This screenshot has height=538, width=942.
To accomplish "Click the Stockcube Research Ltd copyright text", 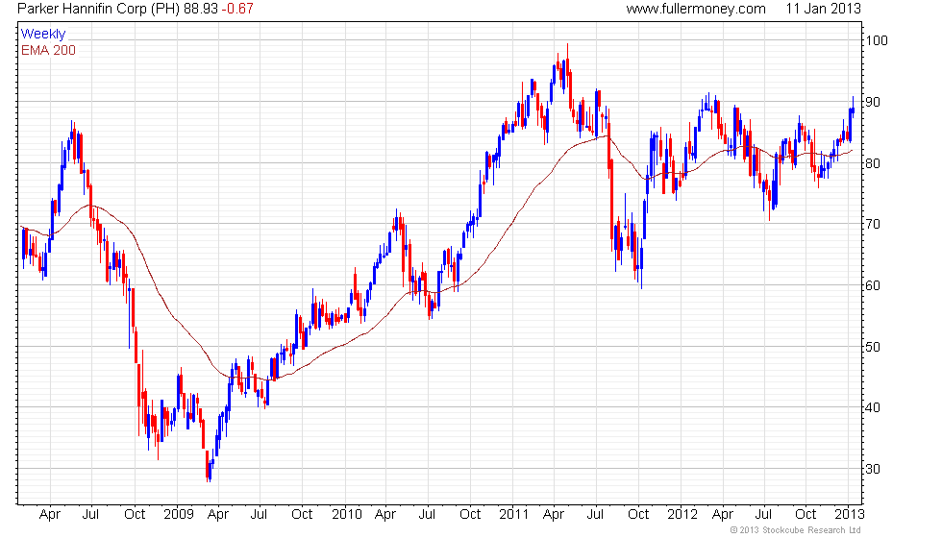I will tap(795, 530).
